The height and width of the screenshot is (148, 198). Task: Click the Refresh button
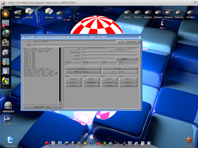click(132, 42)
